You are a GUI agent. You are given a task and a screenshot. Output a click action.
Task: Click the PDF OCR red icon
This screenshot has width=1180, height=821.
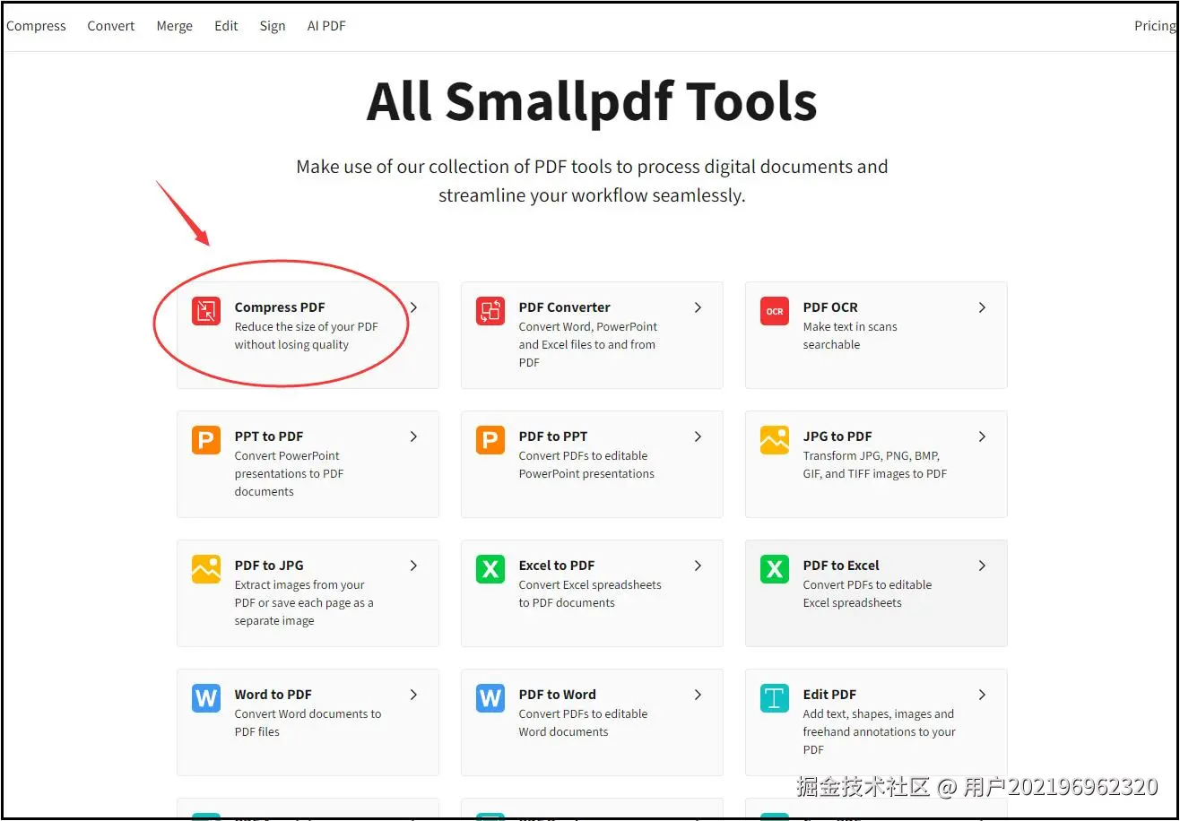pyautogui.click(x=775, y=311)
